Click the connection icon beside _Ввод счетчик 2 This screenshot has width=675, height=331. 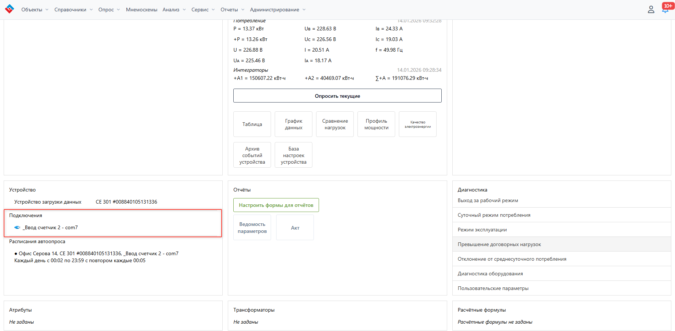pos(17,227)
